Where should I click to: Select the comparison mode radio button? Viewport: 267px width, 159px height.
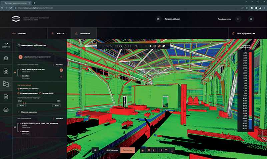coord(18,93)
